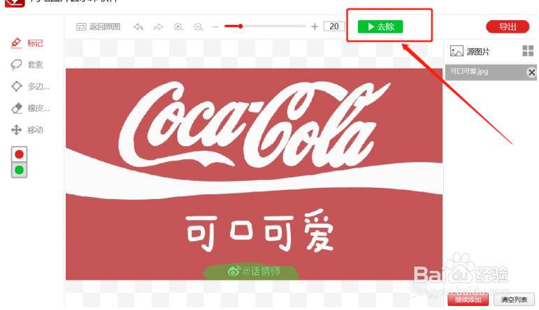The width and height of the screenshot is (539, 310).
Task: Zoom in with the magnifier plus icon
Action: click(x=178, y=27)
